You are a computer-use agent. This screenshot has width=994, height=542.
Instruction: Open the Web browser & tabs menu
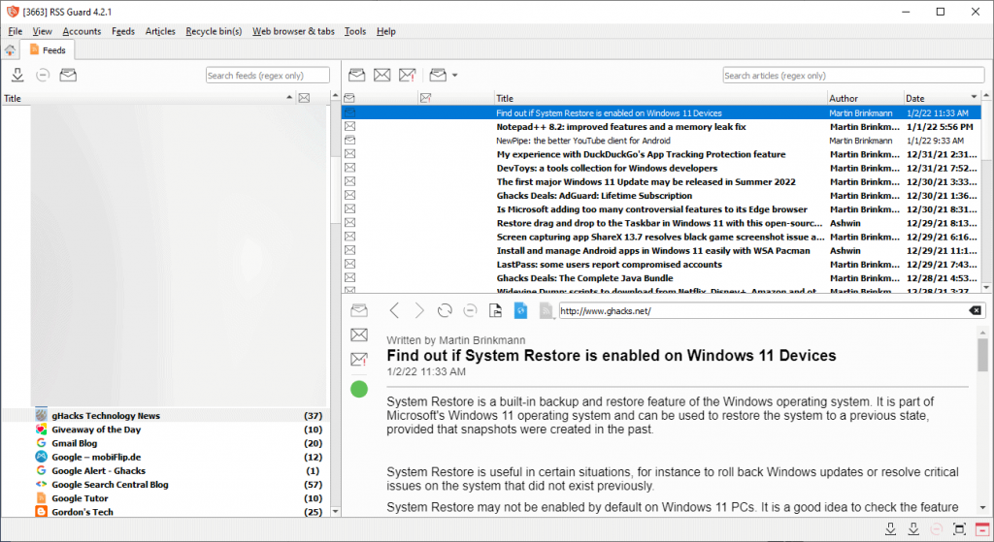293,31
